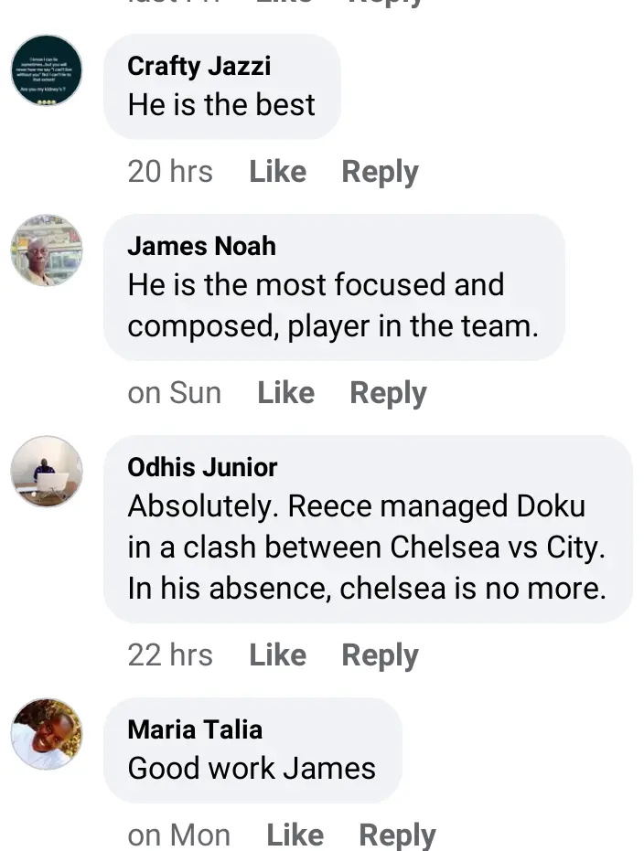Click the 'on Mon' timestamp
The image size is (644, 851).
[178, 835]
